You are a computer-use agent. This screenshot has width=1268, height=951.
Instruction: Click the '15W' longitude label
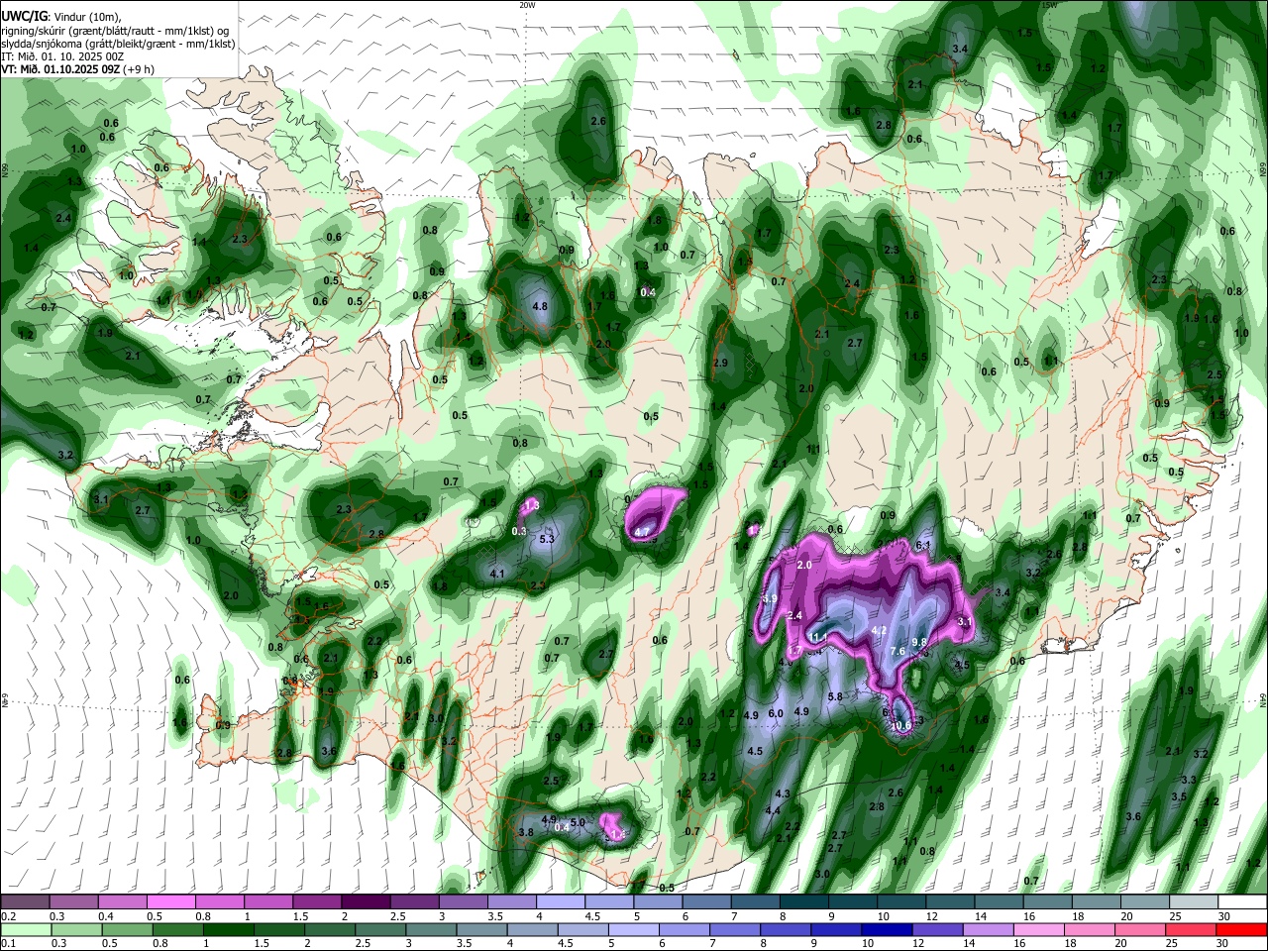pyautogui.click(x=1050, y=5)
